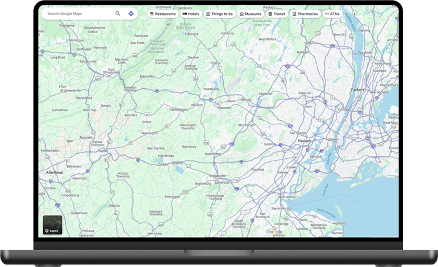Select the Perth Amboy label
The image size is (438, 267).
click(287, 197)
